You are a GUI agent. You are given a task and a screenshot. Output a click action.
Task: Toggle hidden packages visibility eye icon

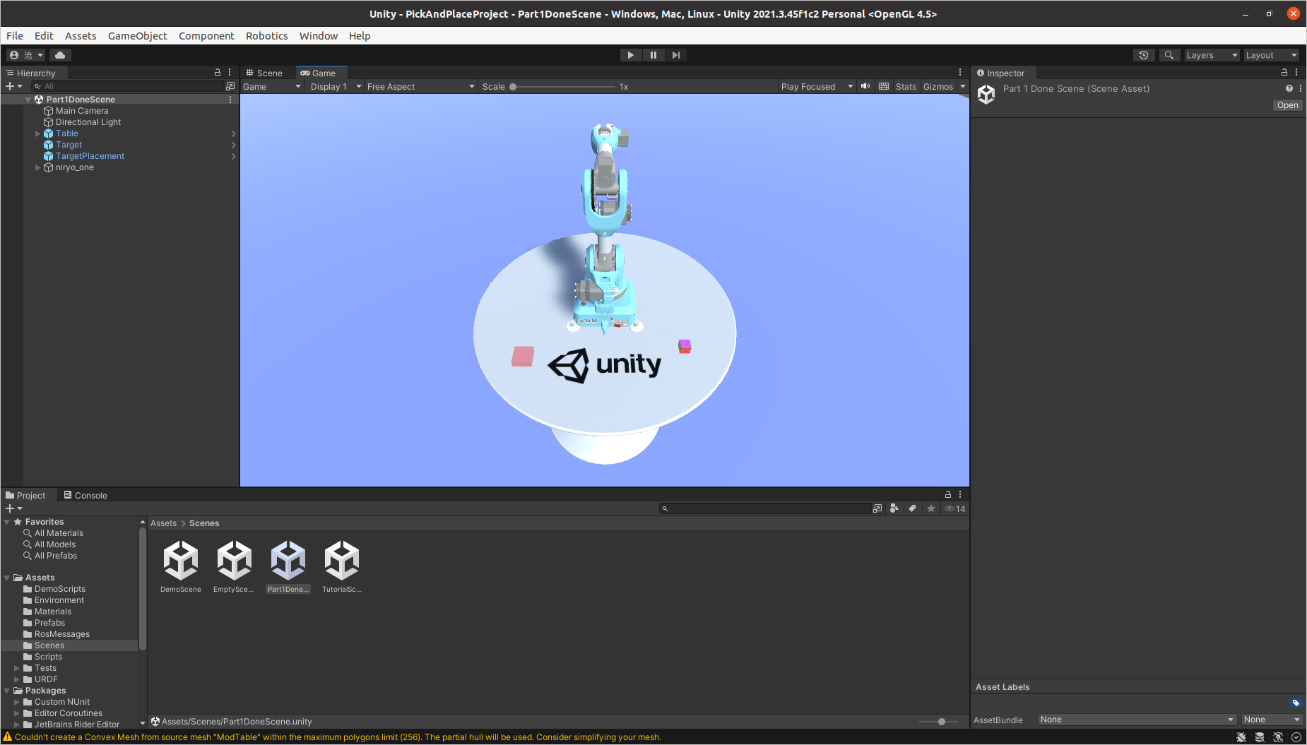[954, 508]
